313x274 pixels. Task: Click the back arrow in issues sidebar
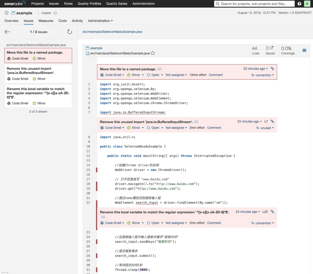point(7,32)
